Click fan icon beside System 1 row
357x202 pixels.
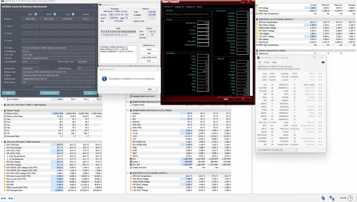[x=131, y=162]
